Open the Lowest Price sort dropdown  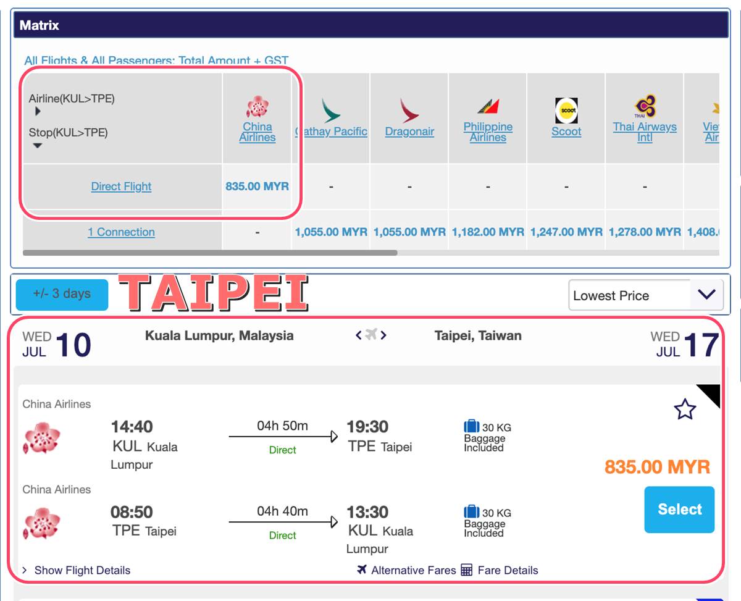pyautogui.click(x=645, y=295)
